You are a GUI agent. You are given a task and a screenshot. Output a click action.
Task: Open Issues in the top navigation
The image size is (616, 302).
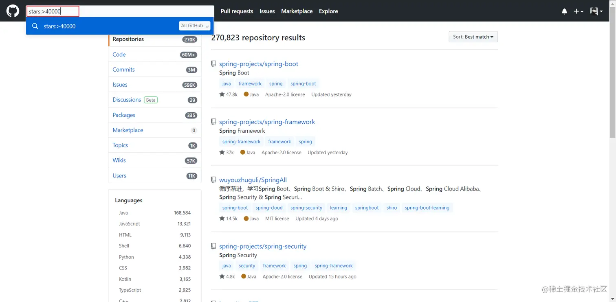[267, 11]
